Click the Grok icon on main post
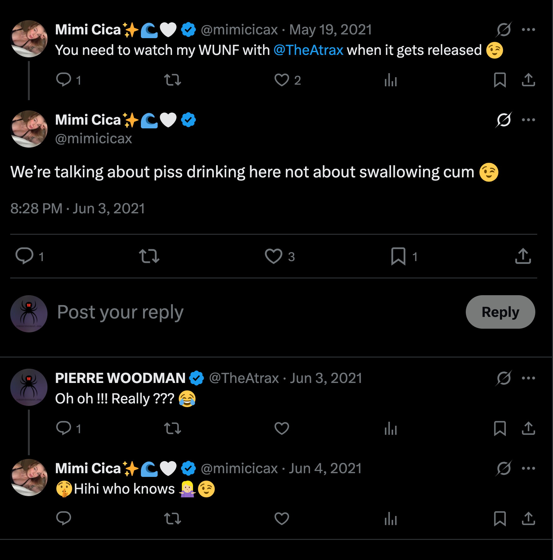 click(x=504, y=120)
